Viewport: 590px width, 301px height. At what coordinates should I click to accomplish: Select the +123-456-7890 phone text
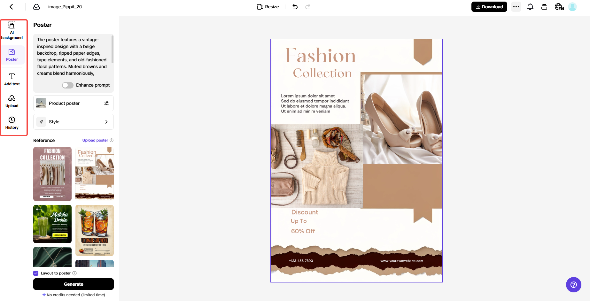point(301,261)
